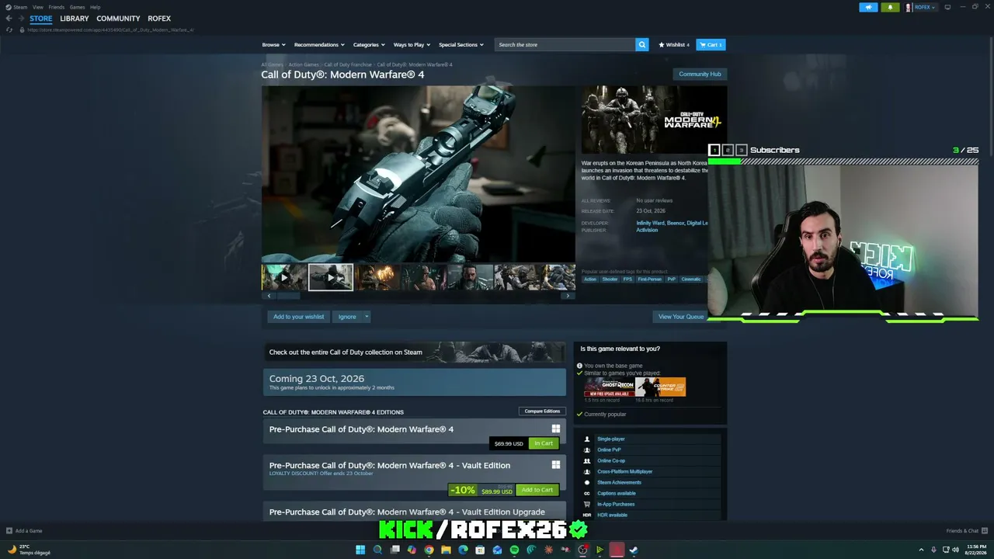
Task: Add Vault Edition to cart
Action: tap(537, 490)
